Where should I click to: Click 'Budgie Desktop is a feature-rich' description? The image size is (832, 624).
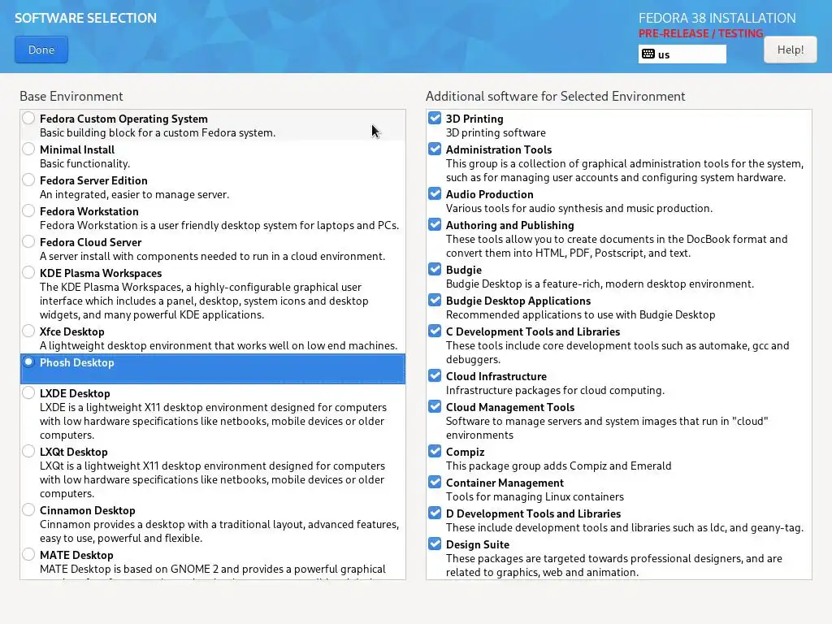click(x=600, y=284)
